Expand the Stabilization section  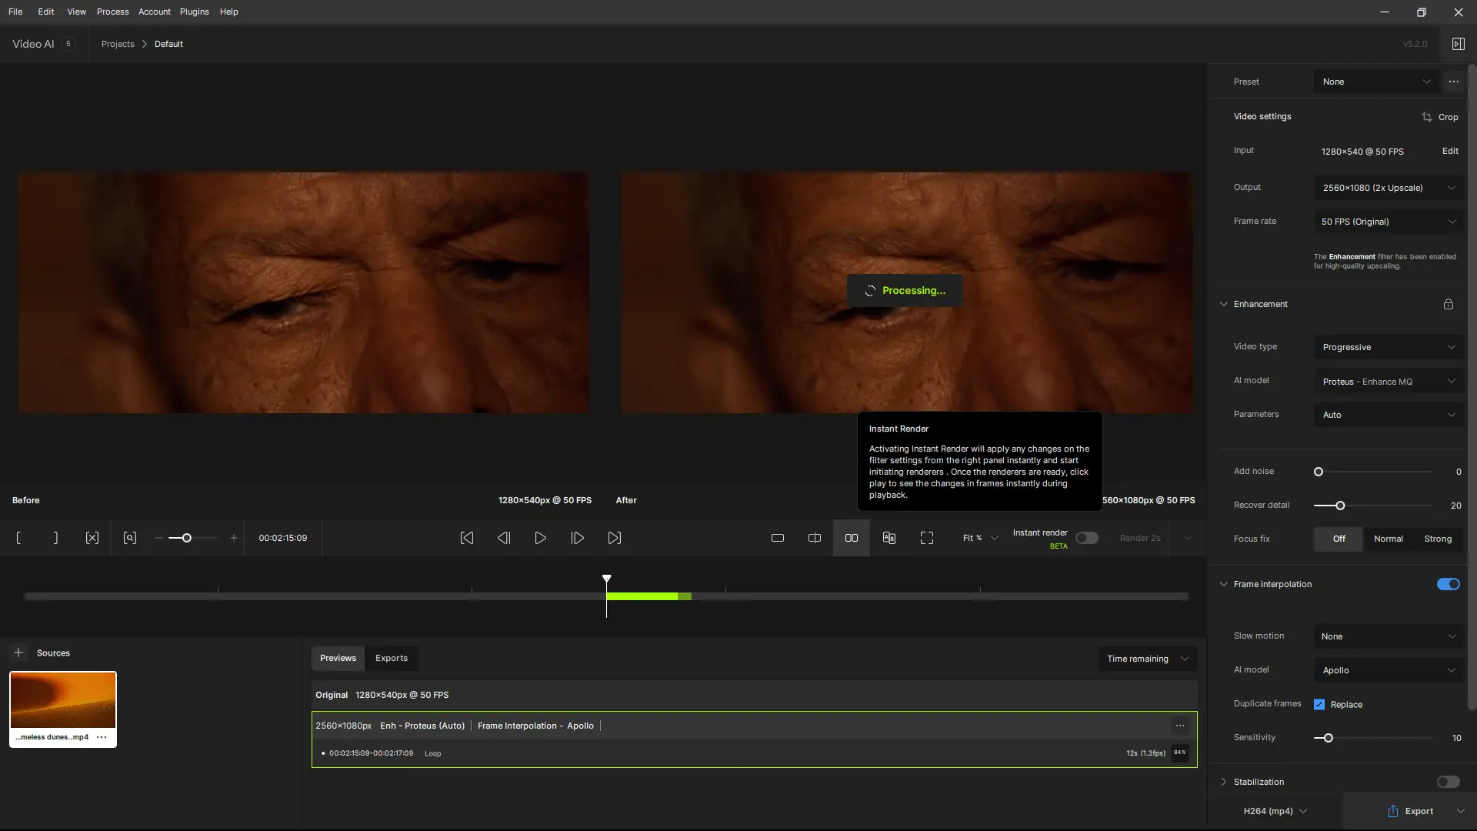coord(1224,782)
